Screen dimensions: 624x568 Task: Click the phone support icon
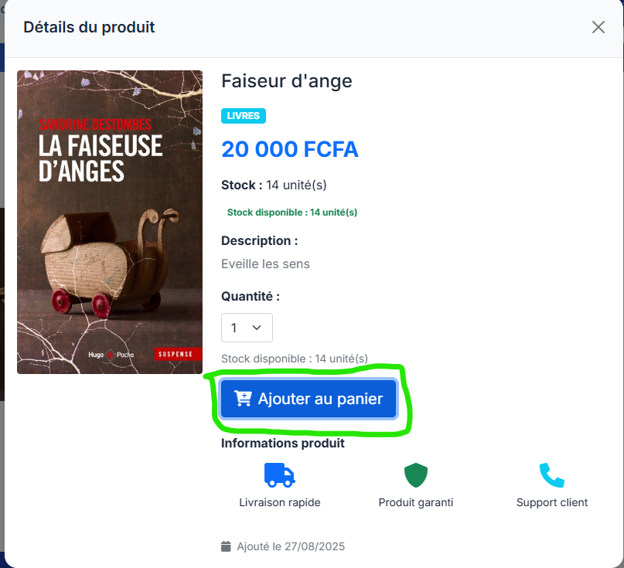[x=552, y=475]
